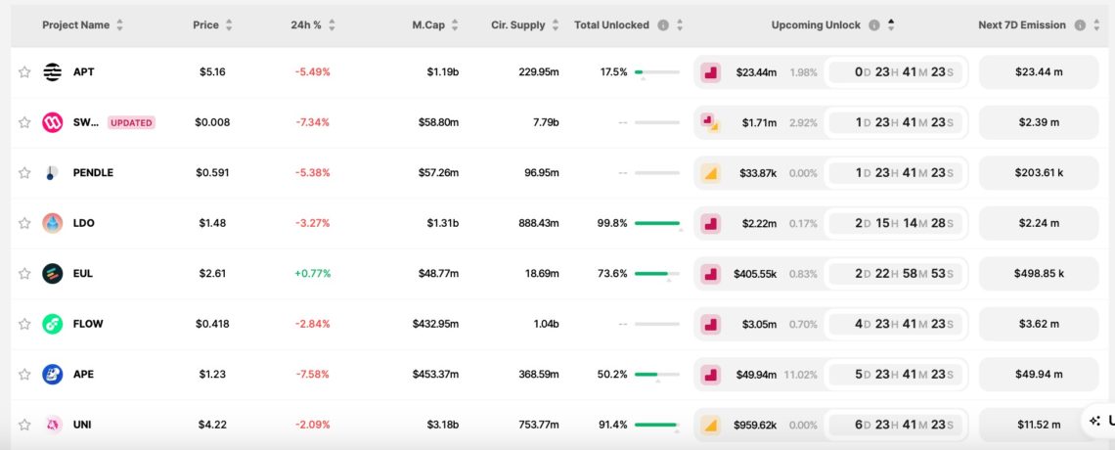Favorite the APT token star
1115x450 pixels.
point(24,71)
